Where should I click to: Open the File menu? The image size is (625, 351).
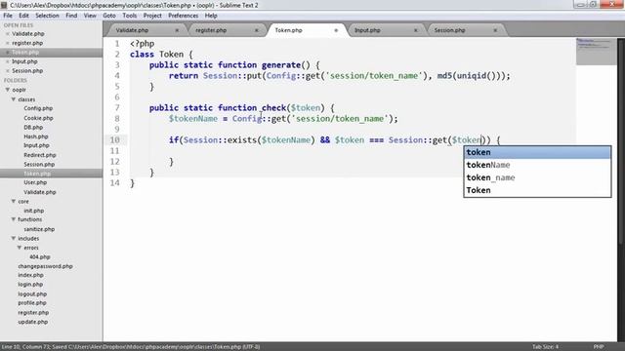point(8,16)
